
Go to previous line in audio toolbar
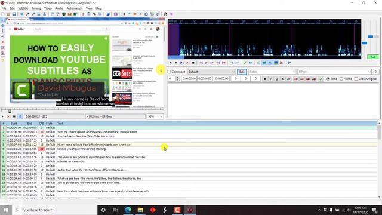(x=171, y=63)
